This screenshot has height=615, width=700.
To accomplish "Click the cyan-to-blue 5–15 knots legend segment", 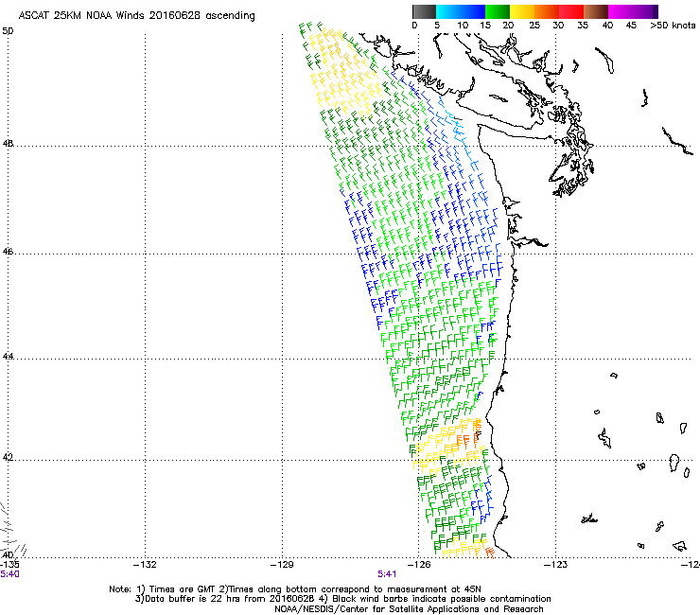I will click(x=461, y=11).
